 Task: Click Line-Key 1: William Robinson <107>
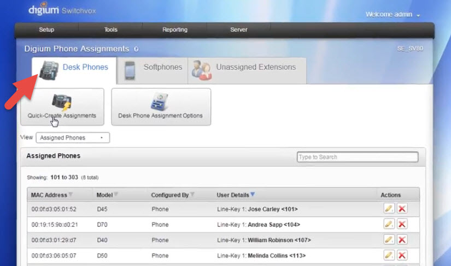pyautogui.click(x=264, y=240)
